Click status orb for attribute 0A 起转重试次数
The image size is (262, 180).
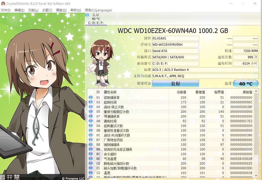tap(91, 126)
